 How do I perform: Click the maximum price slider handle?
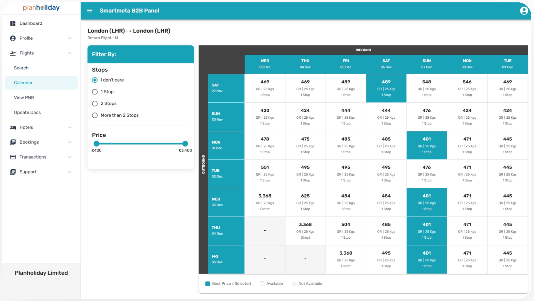[185, 144]
